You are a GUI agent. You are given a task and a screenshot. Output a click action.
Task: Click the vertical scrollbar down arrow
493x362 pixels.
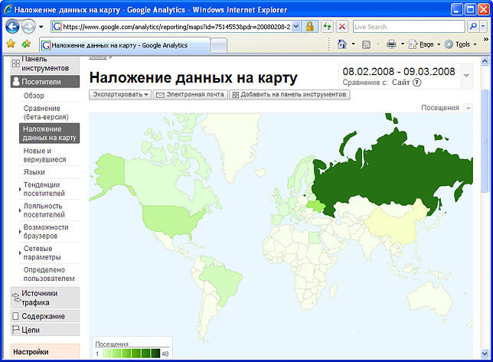point(485,354)
